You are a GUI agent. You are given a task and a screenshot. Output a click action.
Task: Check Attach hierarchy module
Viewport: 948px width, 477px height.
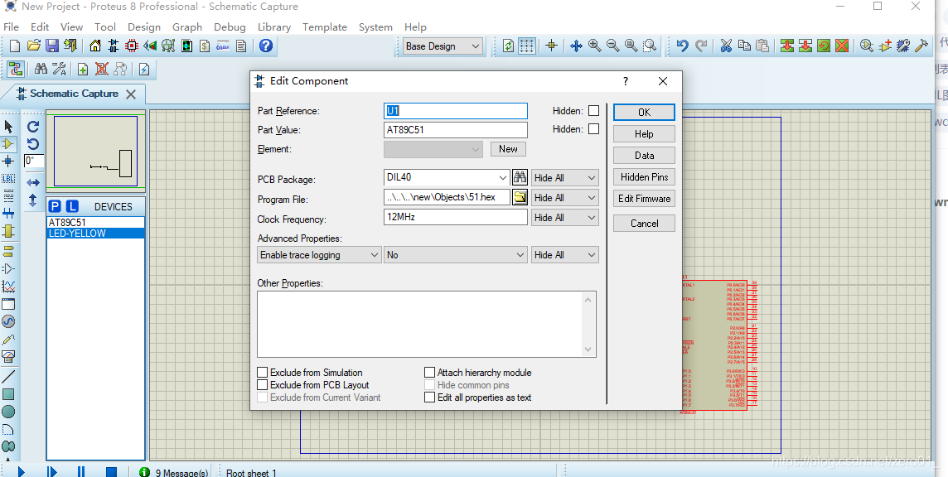click(429, 373)
